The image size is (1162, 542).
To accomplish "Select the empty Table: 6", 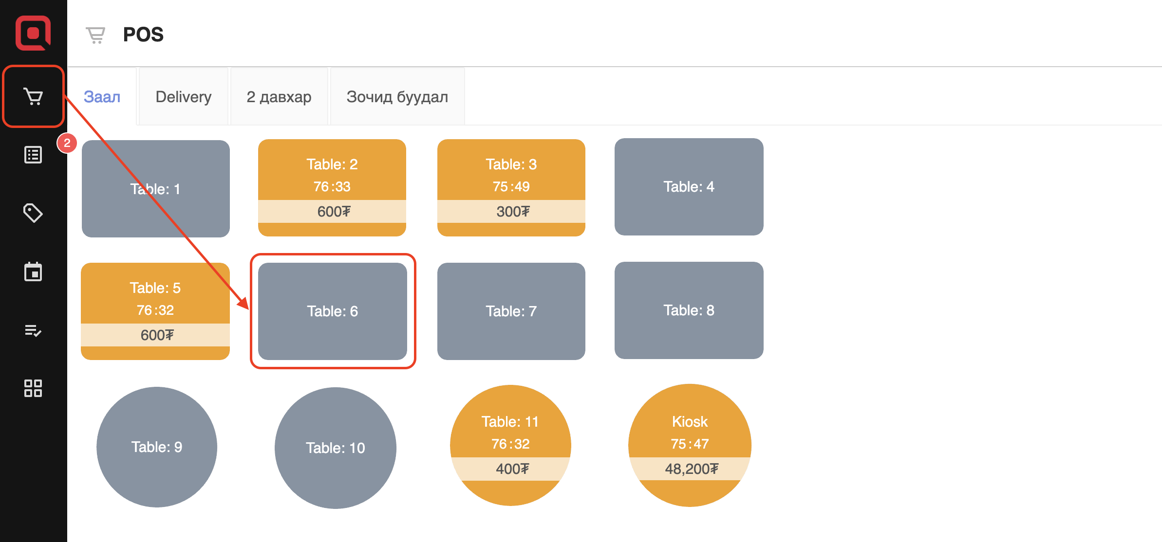I will pyautogui.click(x=333, y=311).
